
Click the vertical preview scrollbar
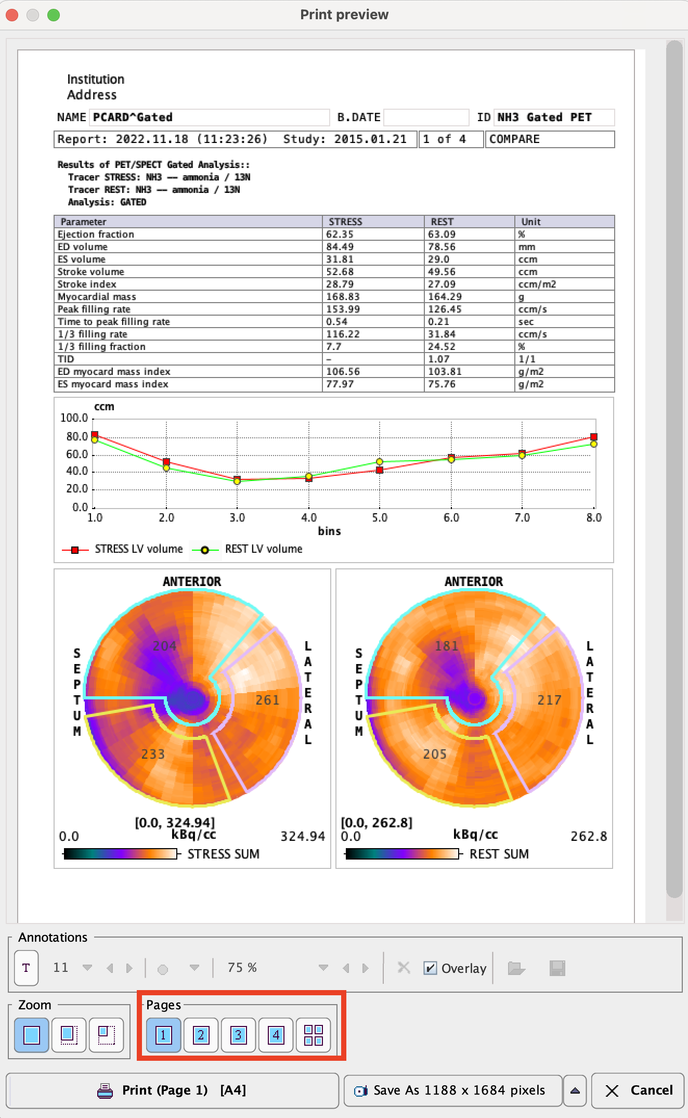(674, 469)
